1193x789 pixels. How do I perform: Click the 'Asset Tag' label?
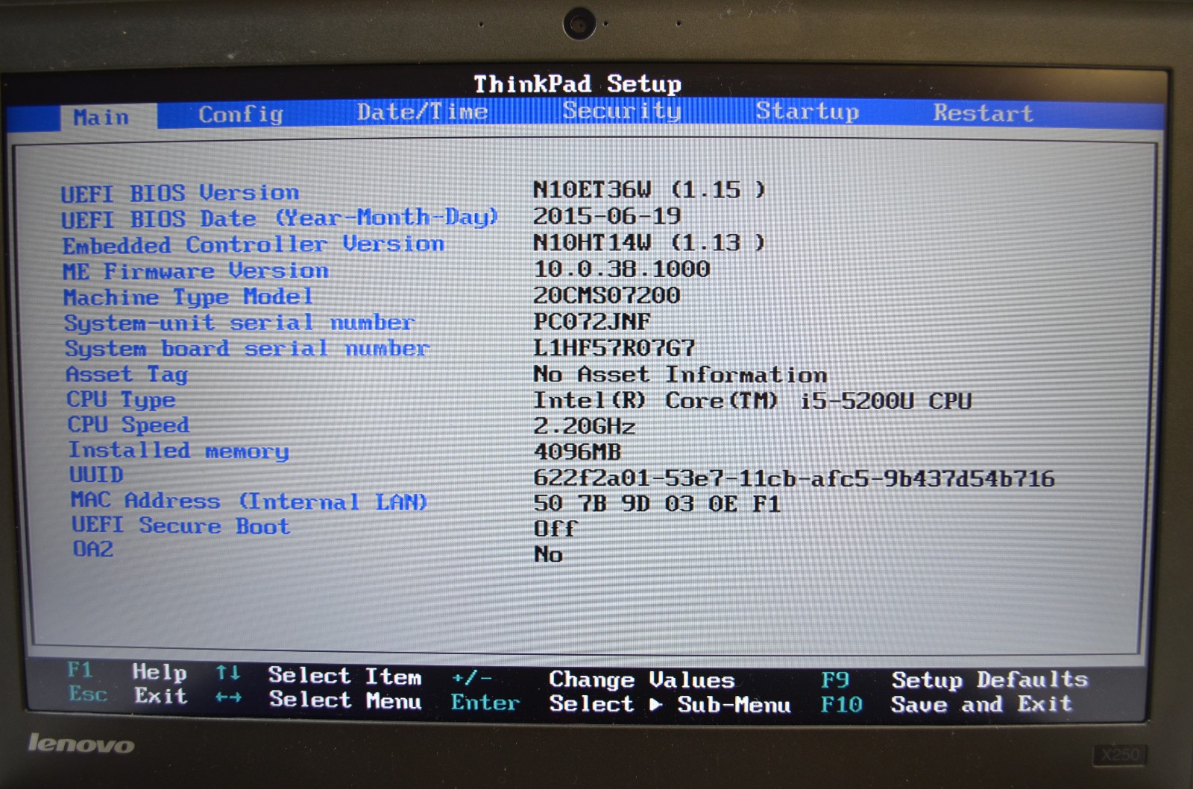[127, 375]
